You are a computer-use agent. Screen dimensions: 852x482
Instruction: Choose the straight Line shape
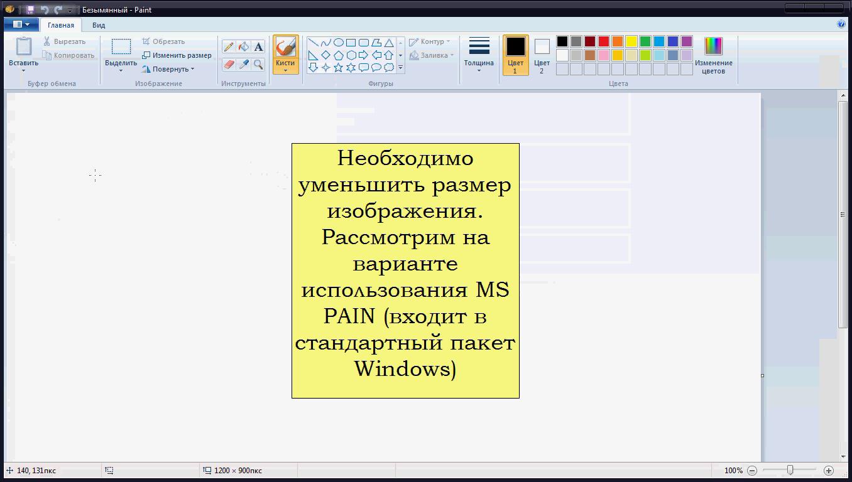[x=313, y=43]
